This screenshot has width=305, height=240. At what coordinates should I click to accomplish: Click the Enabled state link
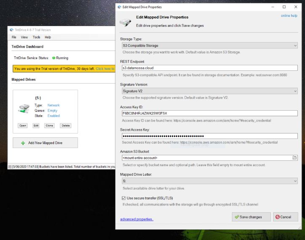[x=54, y=116]
